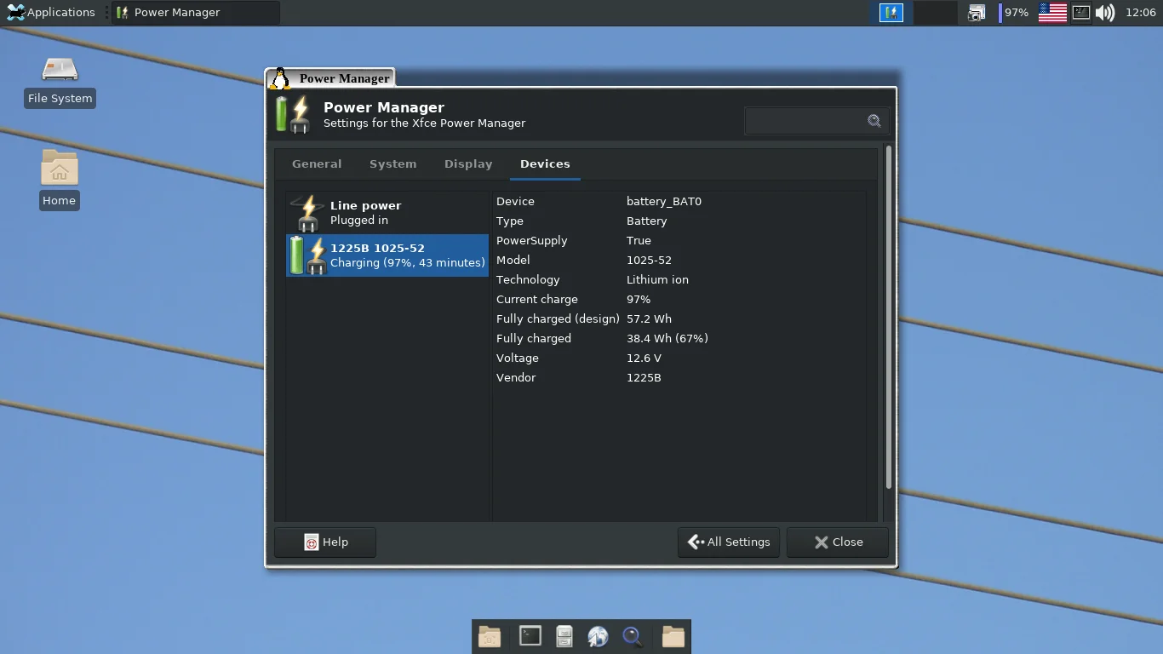Click the Vendor row label
1163x654 pixels.
516,378
